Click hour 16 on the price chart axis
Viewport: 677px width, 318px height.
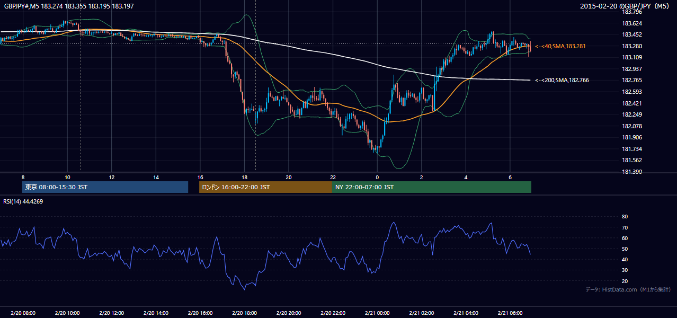point(200,177)
